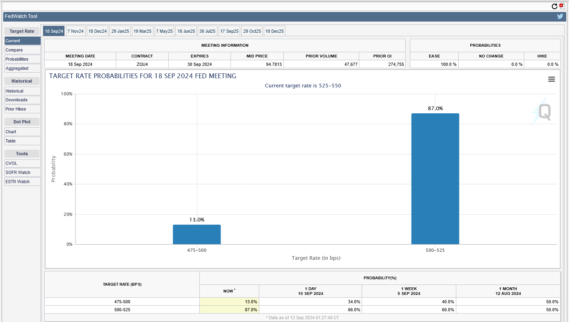Open the Dot Plot Chart
Image resolution: width=569 pixels, height=322 pixels.
coord(22,132)
